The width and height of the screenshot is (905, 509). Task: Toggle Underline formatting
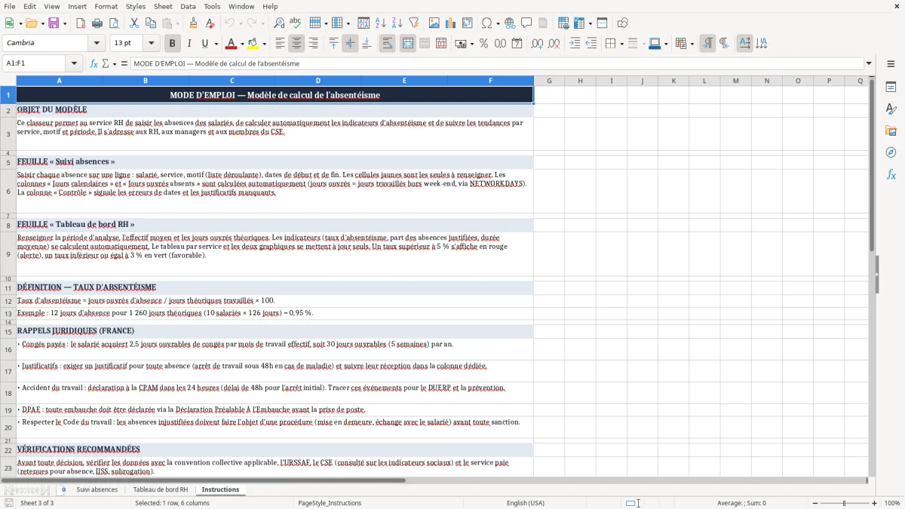click(x=204, y=44)
